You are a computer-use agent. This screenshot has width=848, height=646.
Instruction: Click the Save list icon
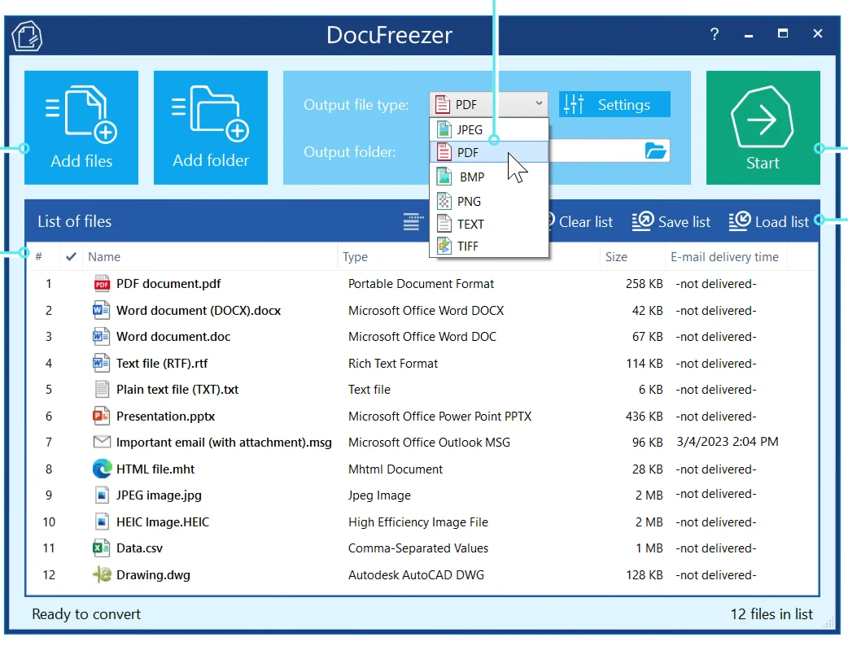coord(643,221)
